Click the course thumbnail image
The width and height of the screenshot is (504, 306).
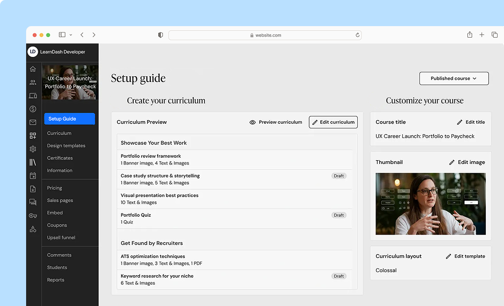coord(430,204)
